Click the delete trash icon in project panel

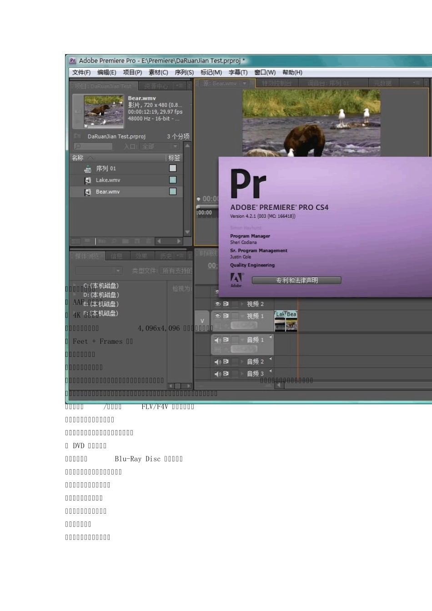coord(148,241)
